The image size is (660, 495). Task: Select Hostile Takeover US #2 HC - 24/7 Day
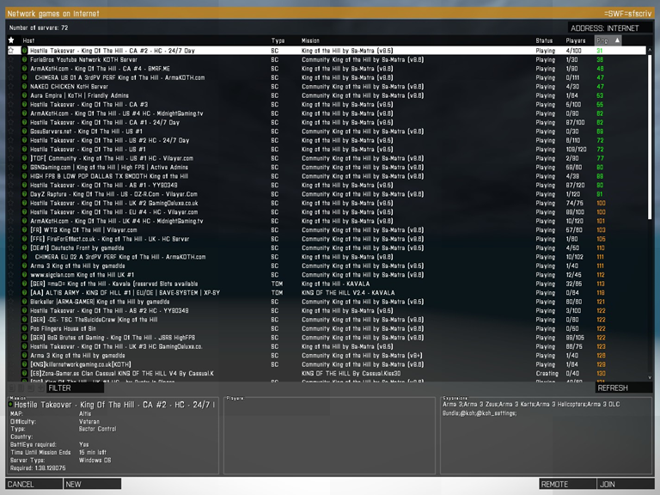point(327,141)
